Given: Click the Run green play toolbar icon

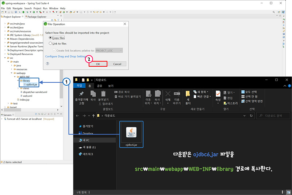Looking at the screenshot, I should pos(34,12).
